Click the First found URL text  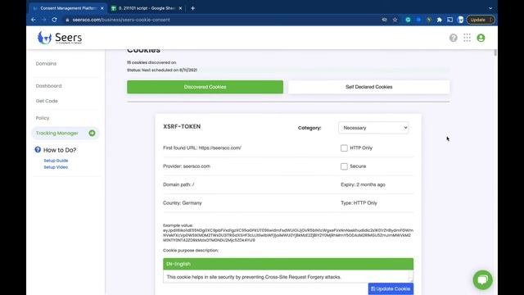coord(202,147)
